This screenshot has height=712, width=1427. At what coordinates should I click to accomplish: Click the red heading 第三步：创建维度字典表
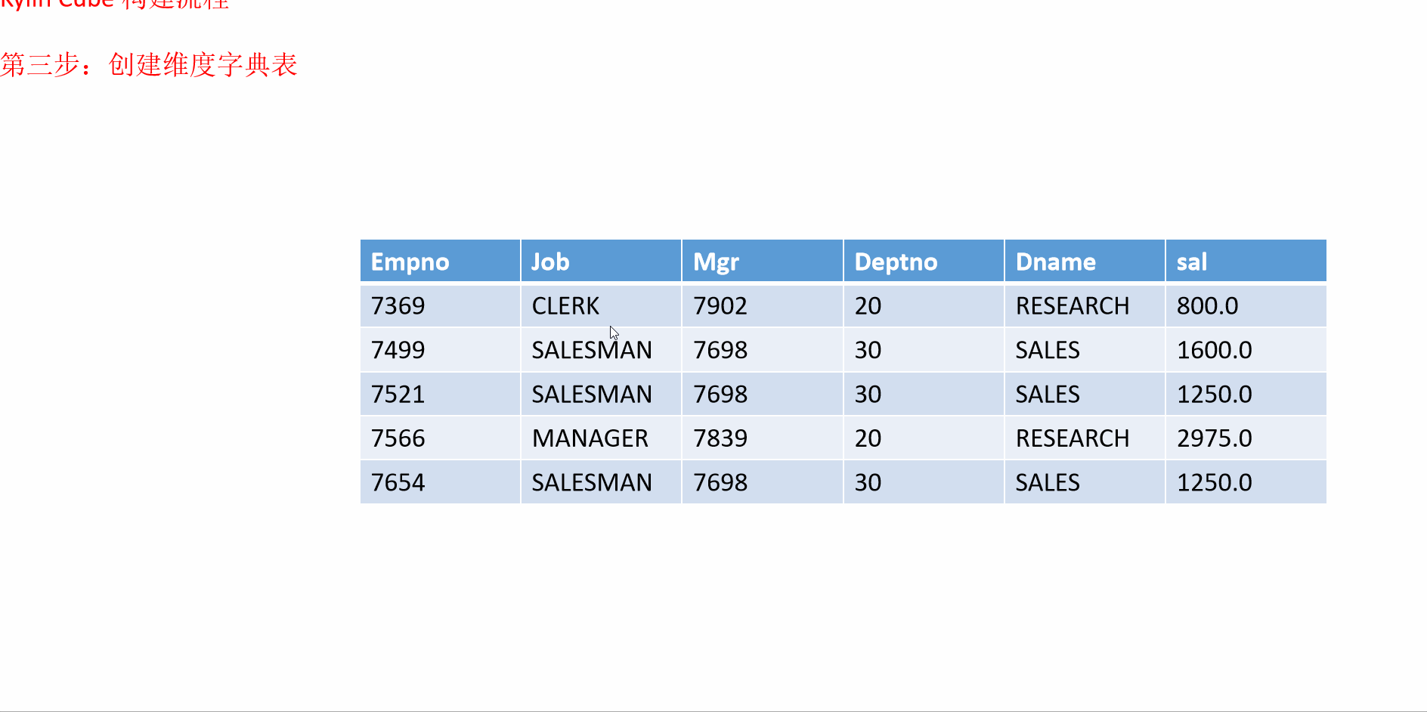coord(149,64)
